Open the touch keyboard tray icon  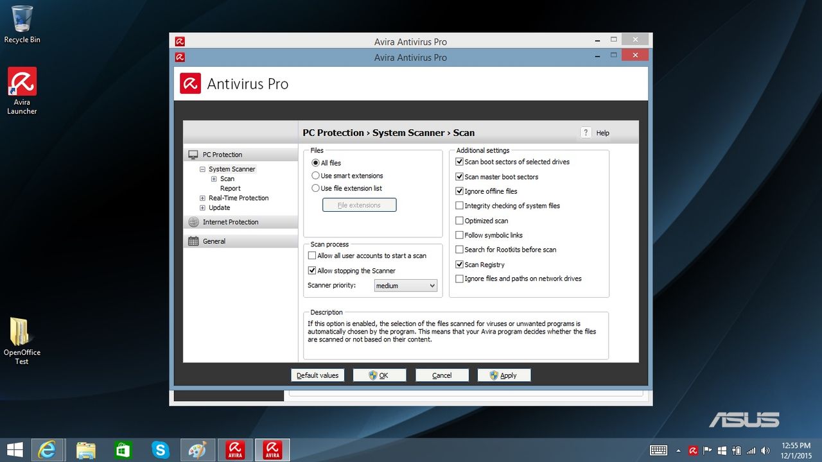[659, 450]
